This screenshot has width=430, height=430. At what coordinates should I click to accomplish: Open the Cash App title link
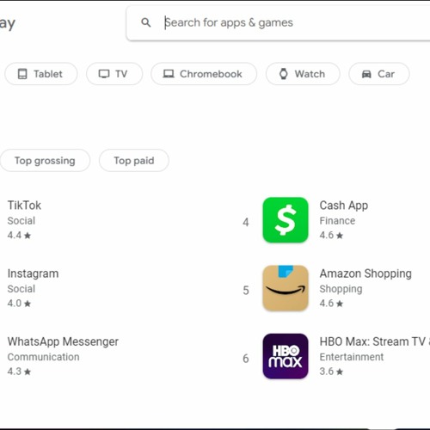click(x=344, y=206)
